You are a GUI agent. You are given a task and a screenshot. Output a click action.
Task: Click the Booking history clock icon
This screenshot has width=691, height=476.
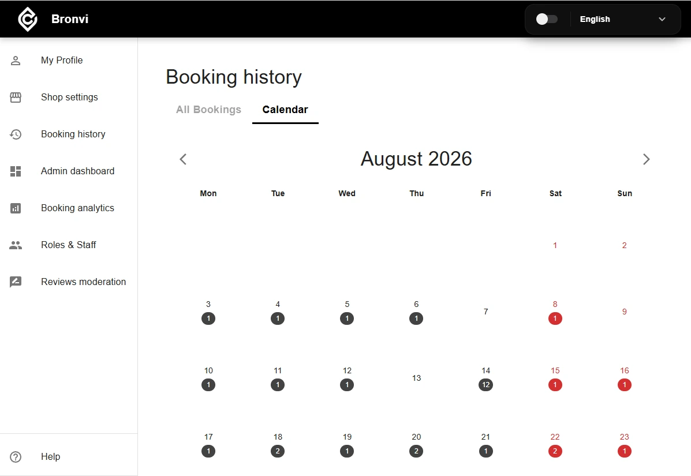16,134
